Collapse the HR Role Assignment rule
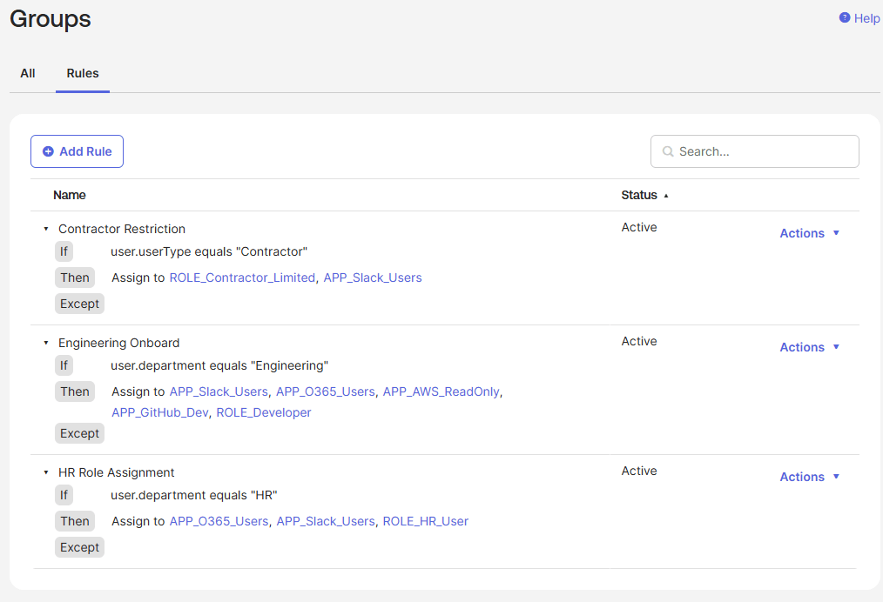 pyautogui.click(x=46, y=473)
